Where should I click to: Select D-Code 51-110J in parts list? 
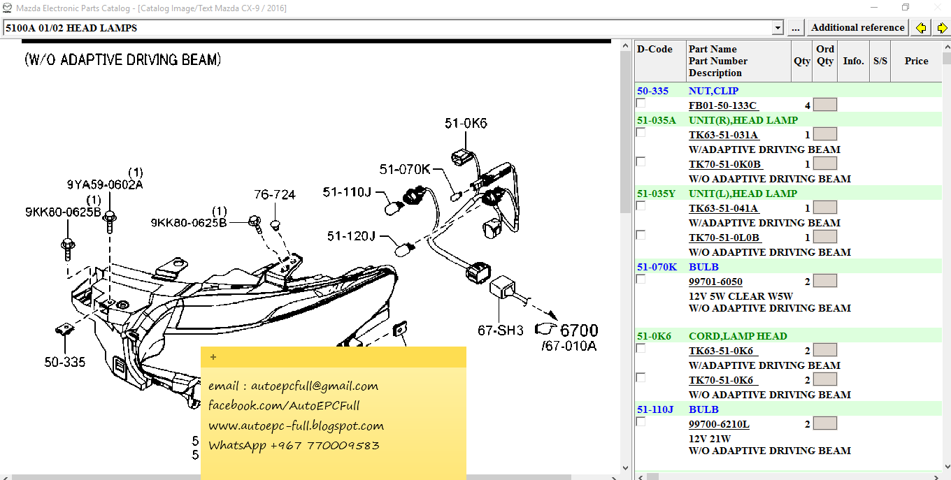tap(655, 409)
